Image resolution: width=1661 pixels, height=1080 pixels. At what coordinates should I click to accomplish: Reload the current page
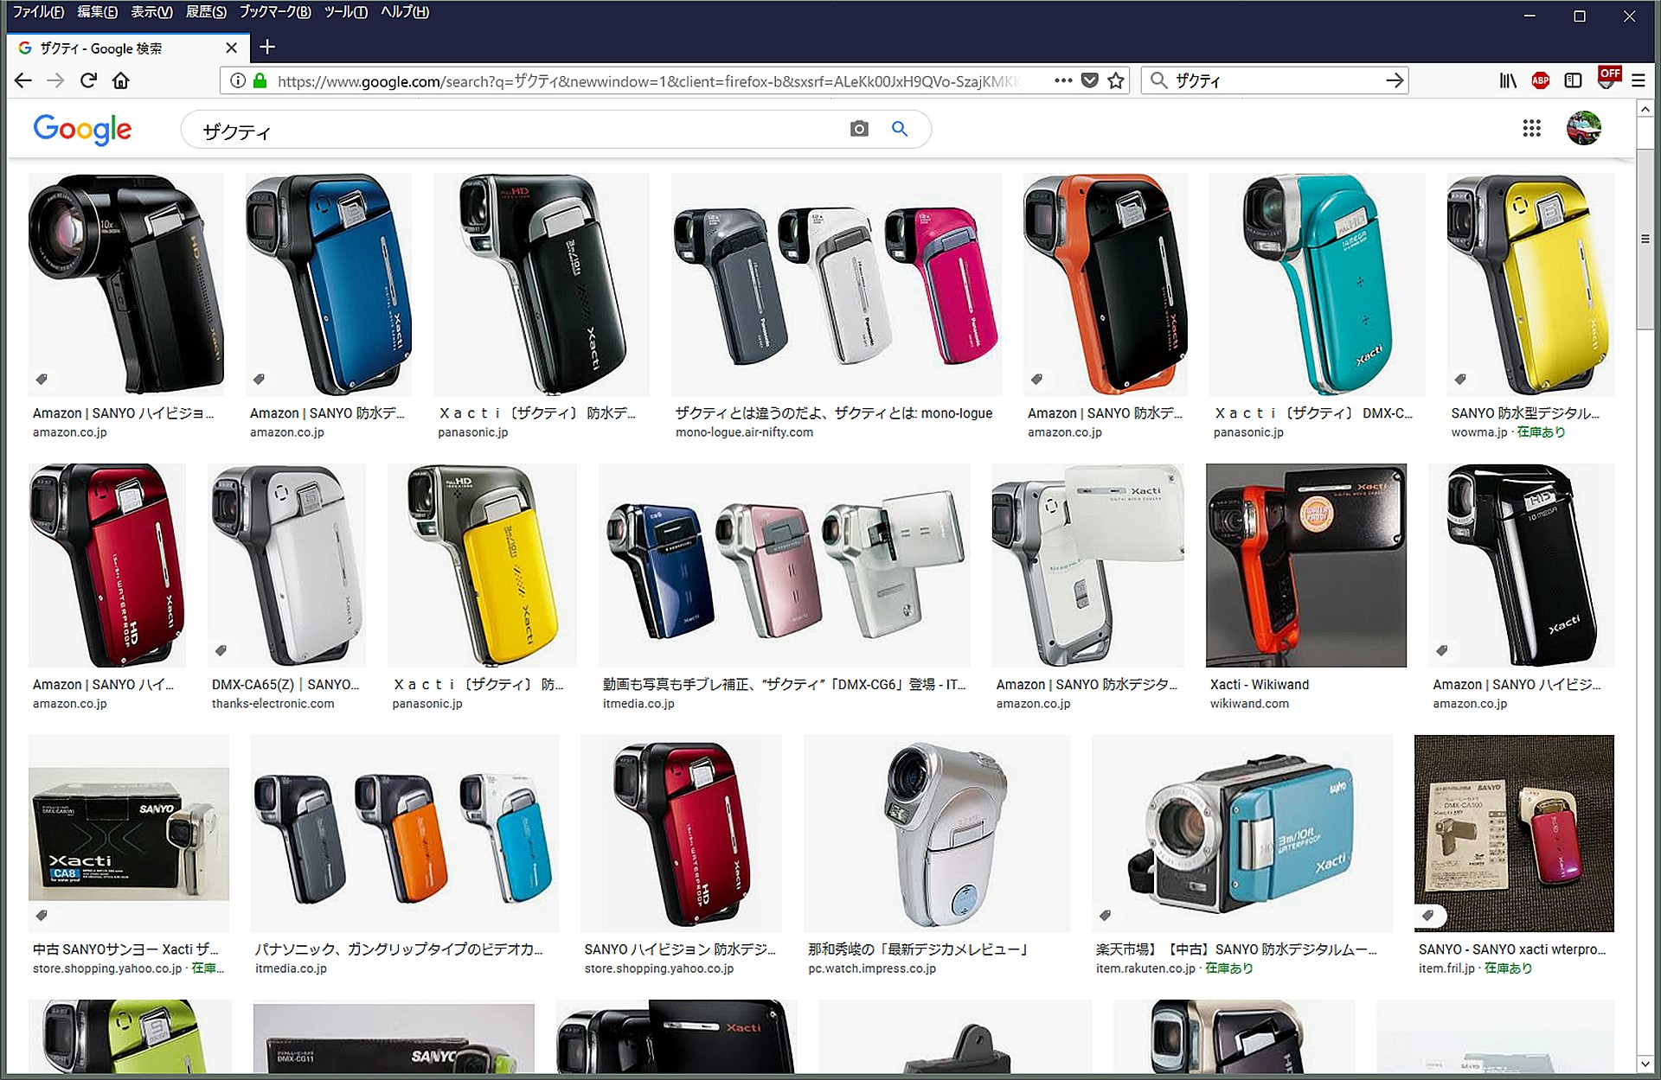(x=88, y=80)
